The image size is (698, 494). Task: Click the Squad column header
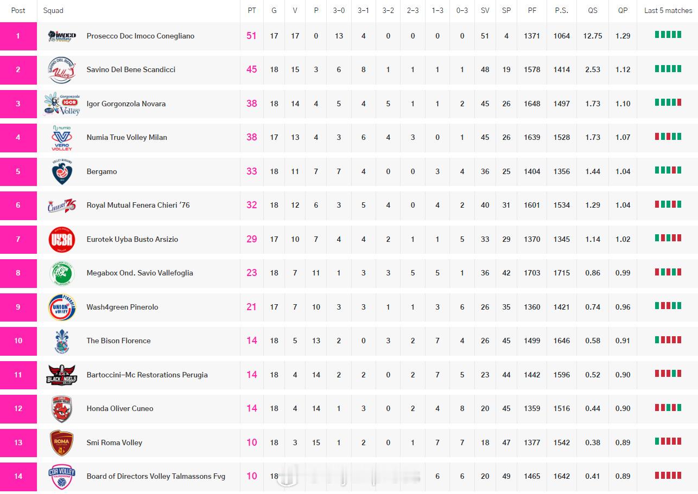tap(53, 10)
